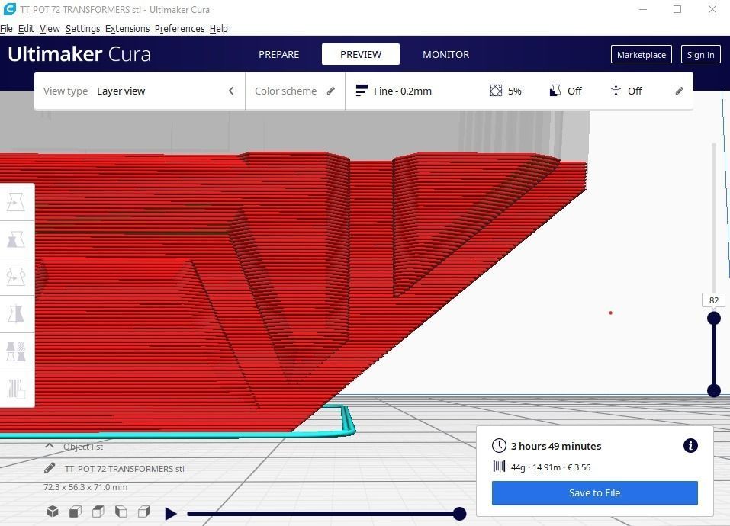
Task: Click Save to File
Action: click(594, 493)
